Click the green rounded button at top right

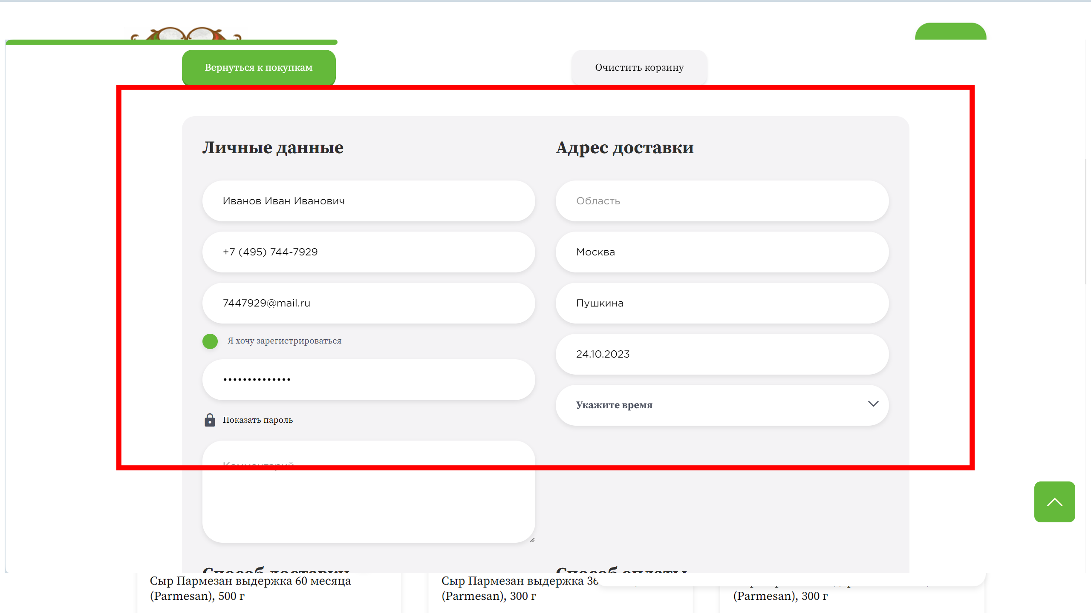(950, 32)
